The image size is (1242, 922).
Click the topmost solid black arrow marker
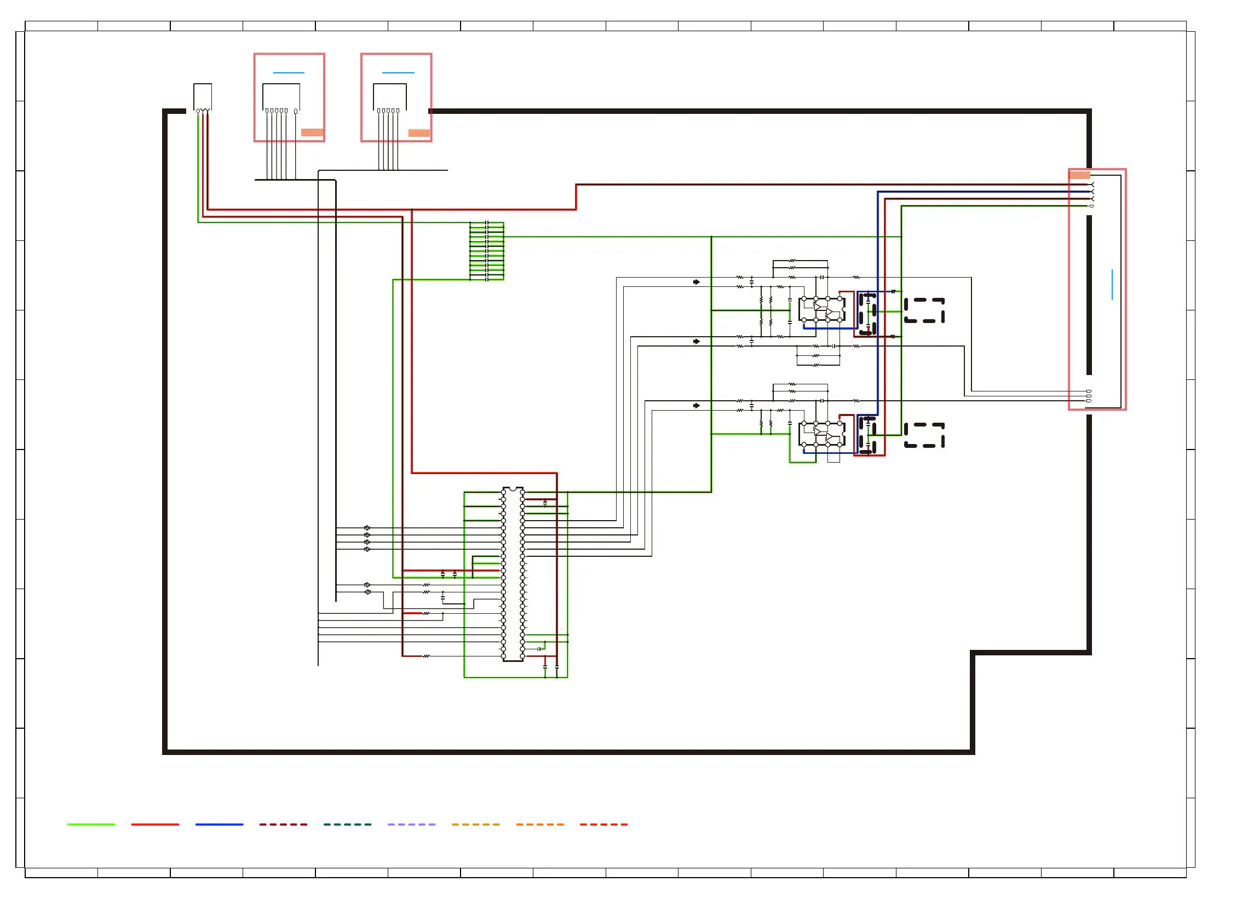point(697,282)
